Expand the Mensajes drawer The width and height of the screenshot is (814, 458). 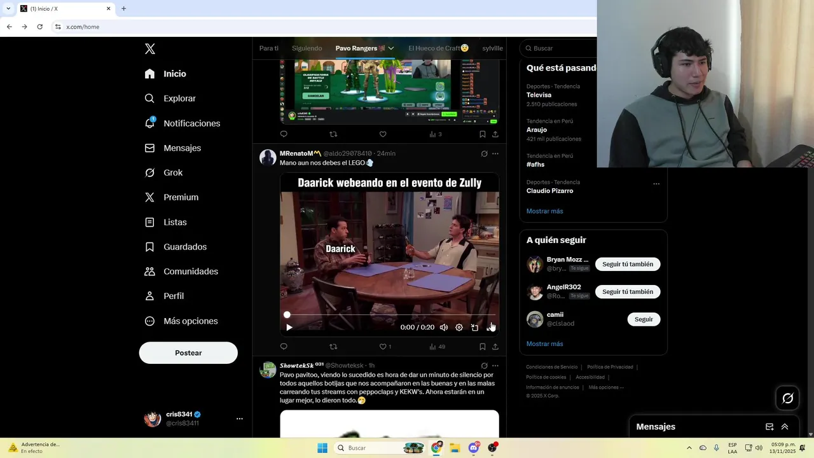point(785,427)
